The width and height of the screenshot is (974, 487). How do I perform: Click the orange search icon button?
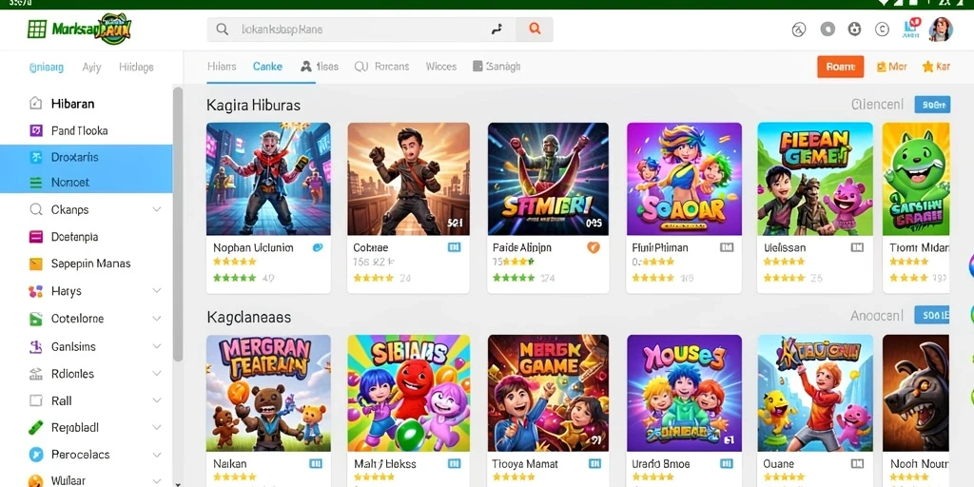(x=535, y=29)
